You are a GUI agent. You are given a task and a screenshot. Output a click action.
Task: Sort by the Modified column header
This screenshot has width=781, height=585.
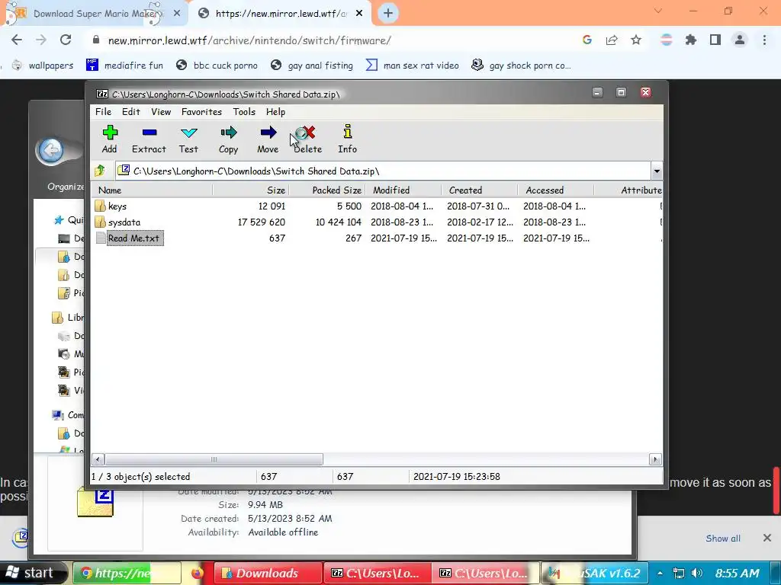[403, 190]
